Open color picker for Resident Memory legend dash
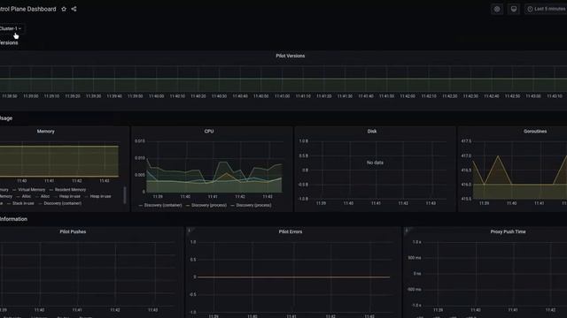Image resolution: width=567 pixels, height=318 pixels. (x=51, y=190)
